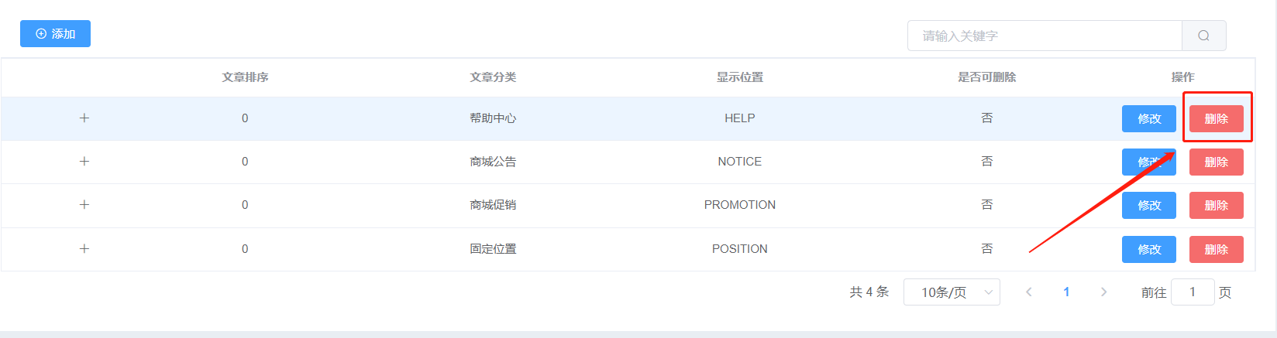The image size is (1277, 338).
Task: Expand the 帮助中心 row plus icon
Action: (84, 118)
